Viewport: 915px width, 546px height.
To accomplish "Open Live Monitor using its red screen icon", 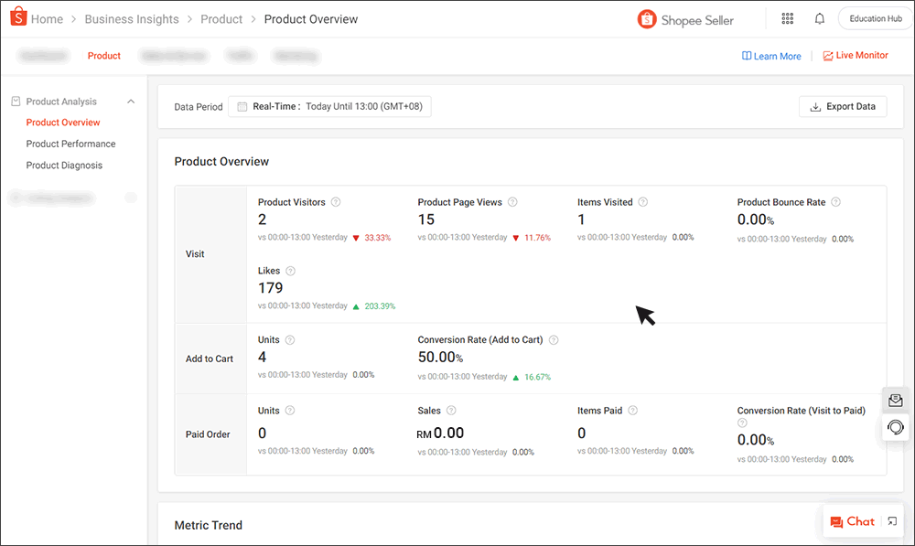I will coord(828,55).
